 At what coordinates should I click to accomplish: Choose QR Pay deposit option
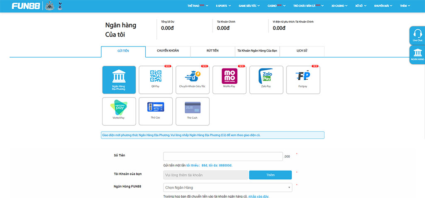pyautogui.click(x=156, y=80)
